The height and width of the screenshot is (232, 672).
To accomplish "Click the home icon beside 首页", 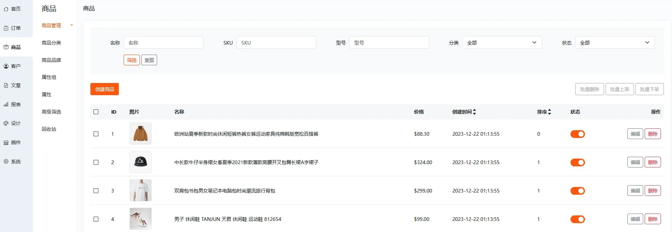I will pyautogui.click(x=6, y=9).
